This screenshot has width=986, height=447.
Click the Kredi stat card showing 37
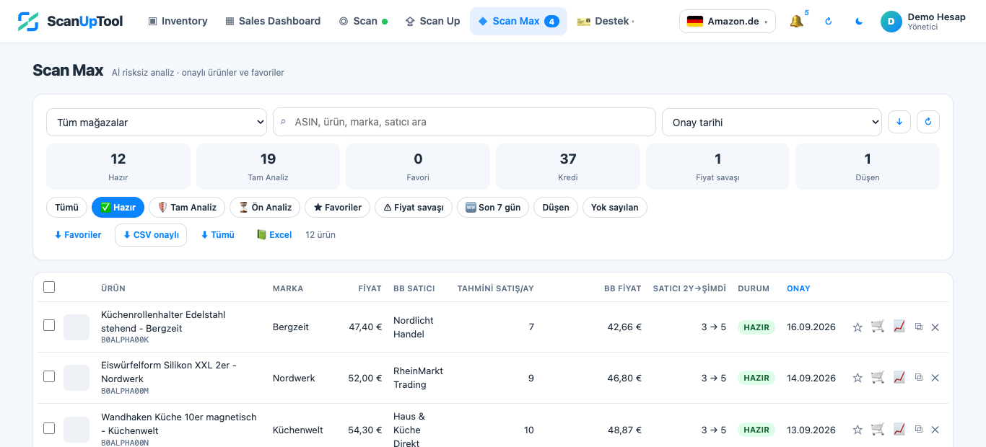(x=568, y=167)
